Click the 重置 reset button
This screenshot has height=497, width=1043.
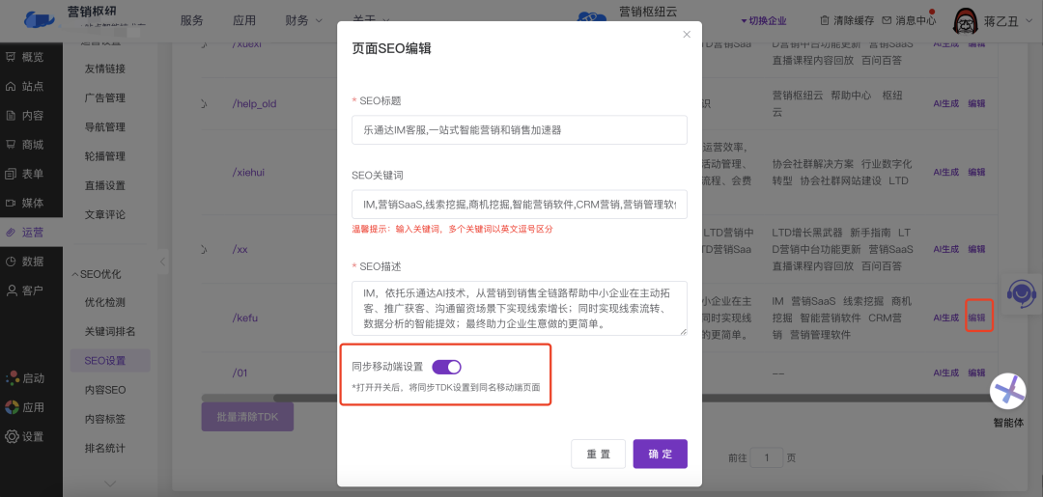(599, 454)
